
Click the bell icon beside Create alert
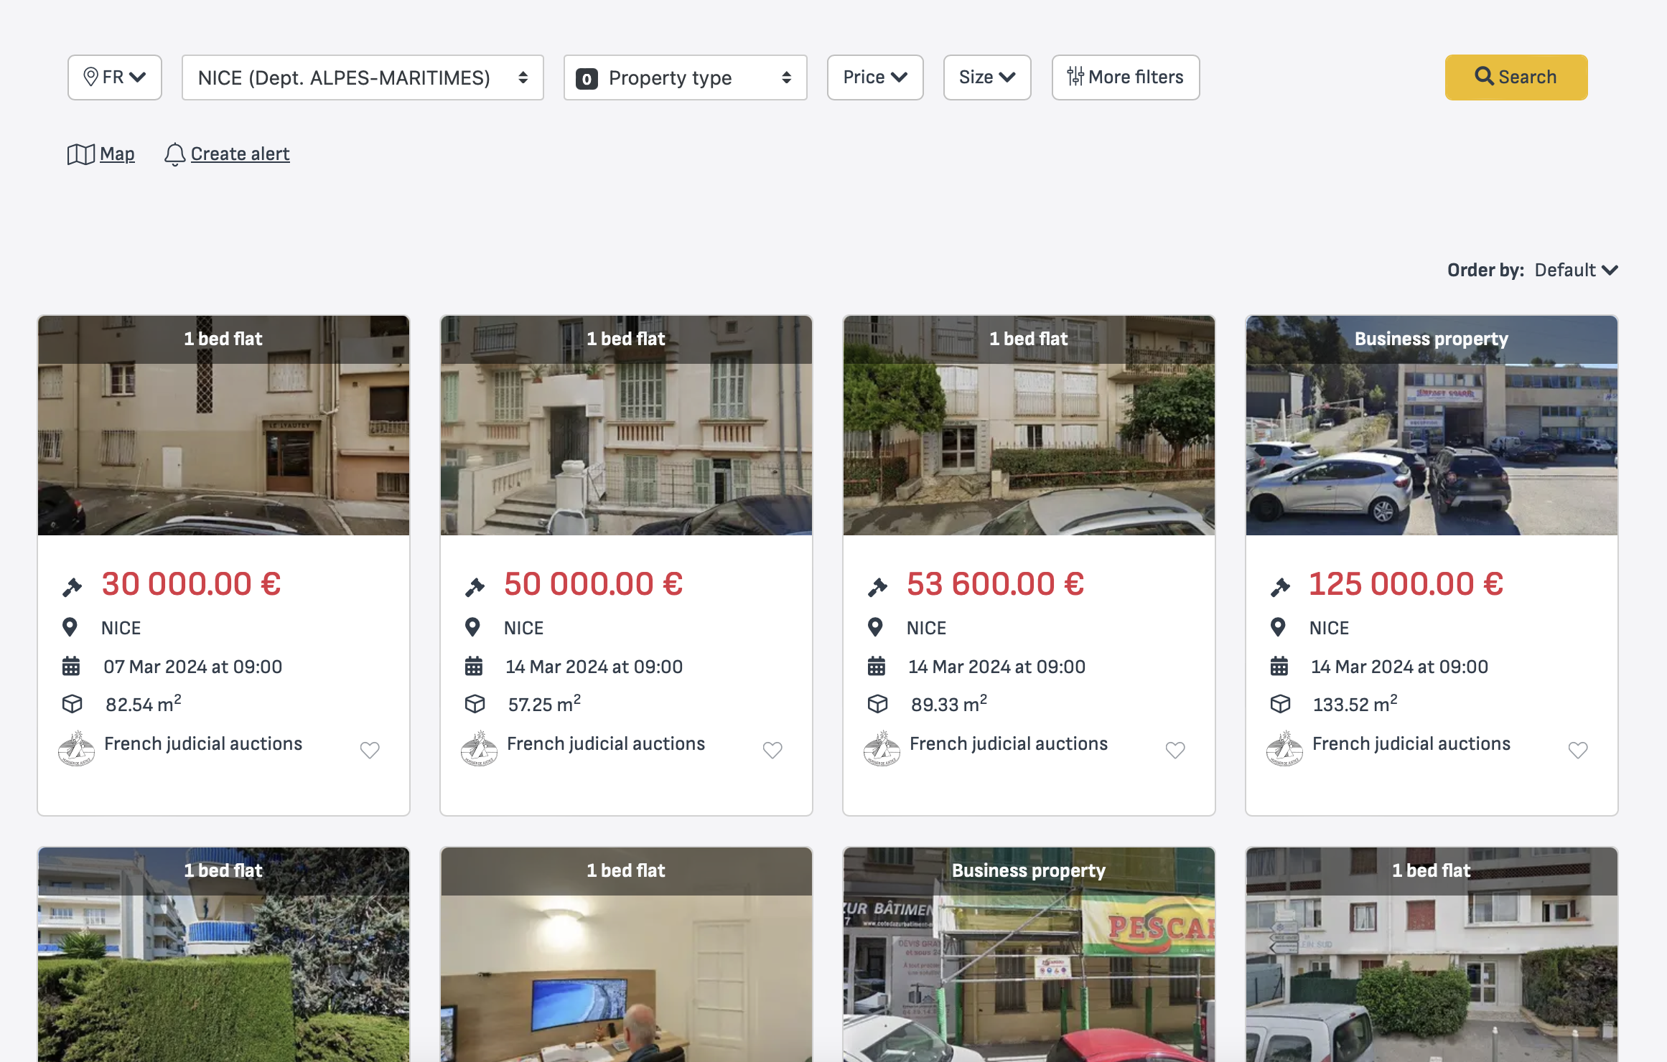point(175,154)
